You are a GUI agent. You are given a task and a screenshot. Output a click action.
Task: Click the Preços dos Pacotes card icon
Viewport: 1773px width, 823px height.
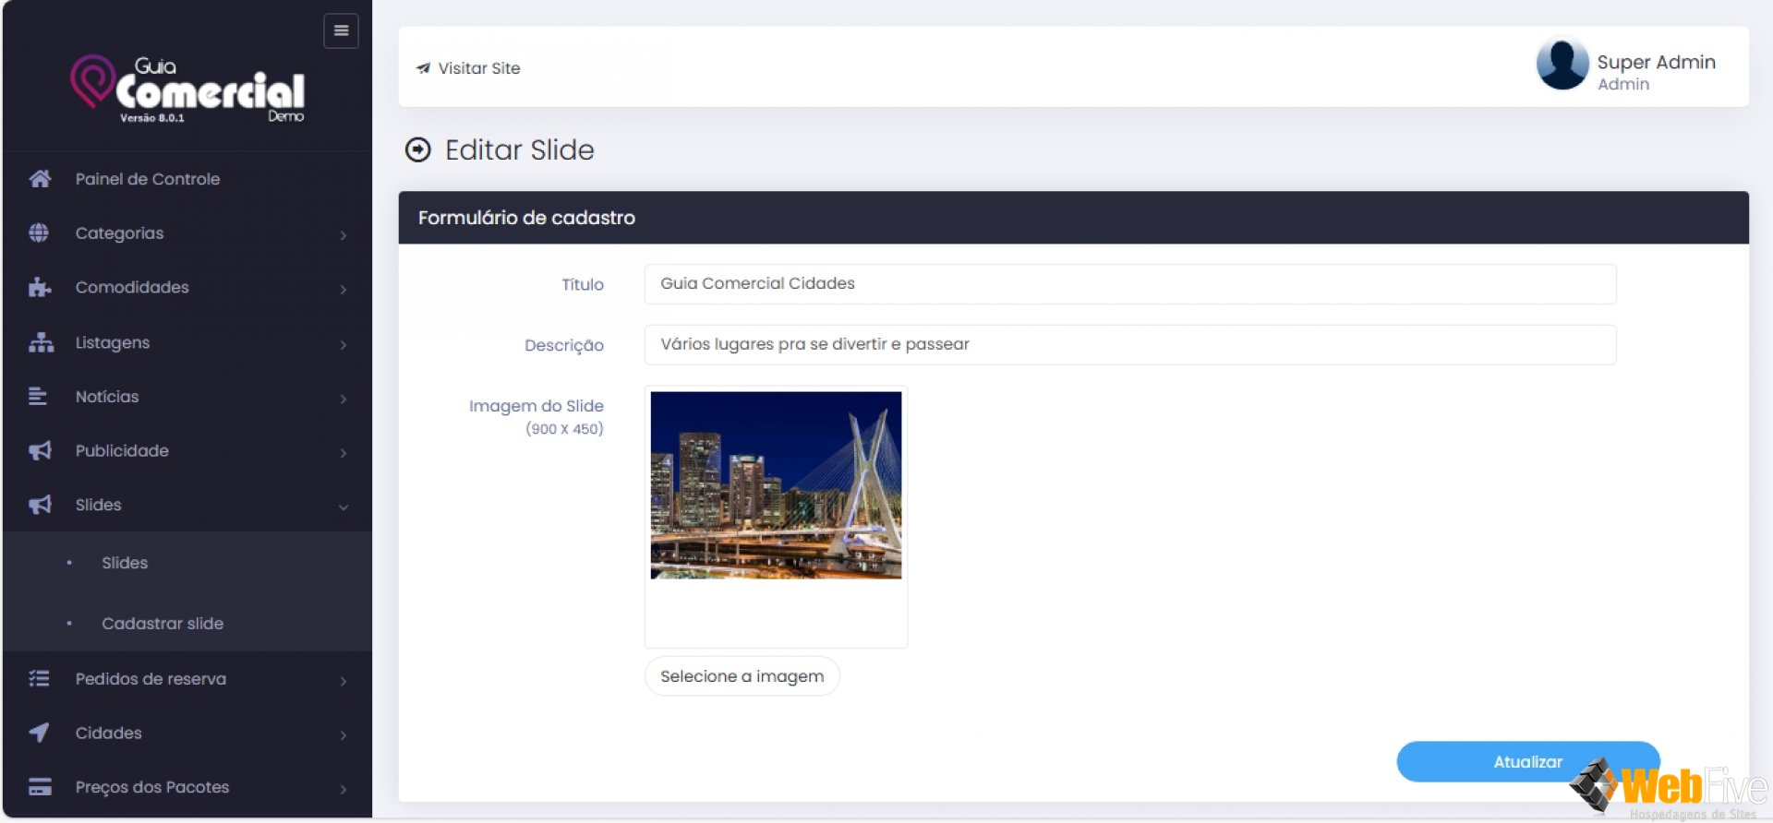(40, 787)
